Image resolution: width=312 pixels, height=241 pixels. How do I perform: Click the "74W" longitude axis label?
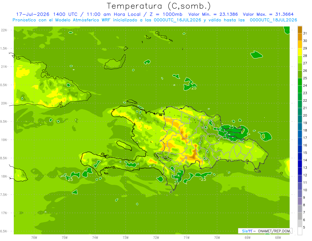tap(95, 238)
